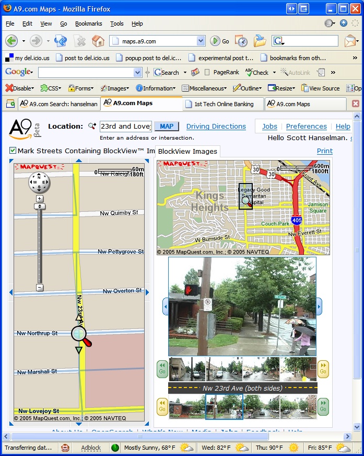Click the map zoom slider handle
The height and width of the screenshot is (456, 364).
pyautogui.click(x=40, y=207)
